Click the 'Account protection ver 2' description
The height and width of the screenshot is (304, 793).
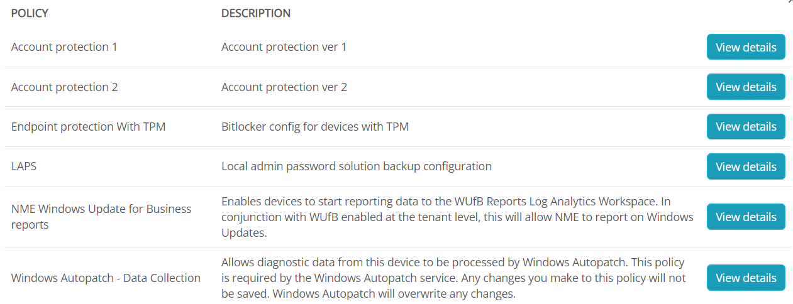[x=284, y=87]
